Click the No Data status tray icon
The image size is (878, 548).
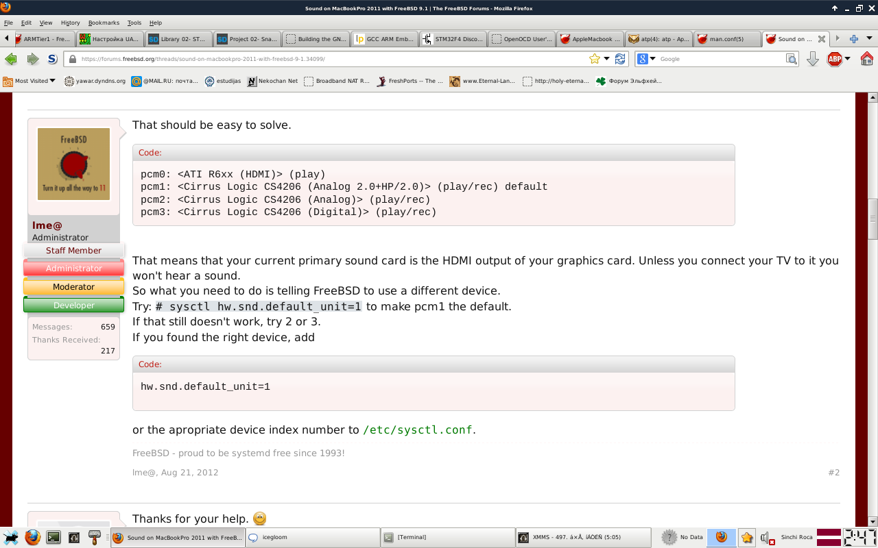click(x=683, y=537)
